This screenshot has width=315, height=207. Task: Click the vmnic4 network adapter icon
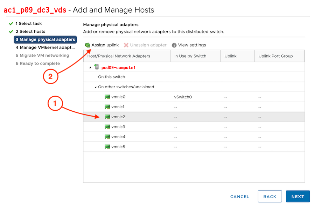tap(107, 137)
